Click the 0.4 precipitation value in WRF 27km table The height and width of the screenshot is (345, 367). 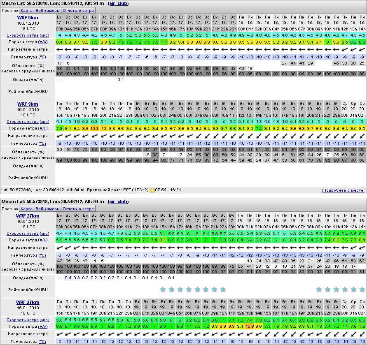68,278
